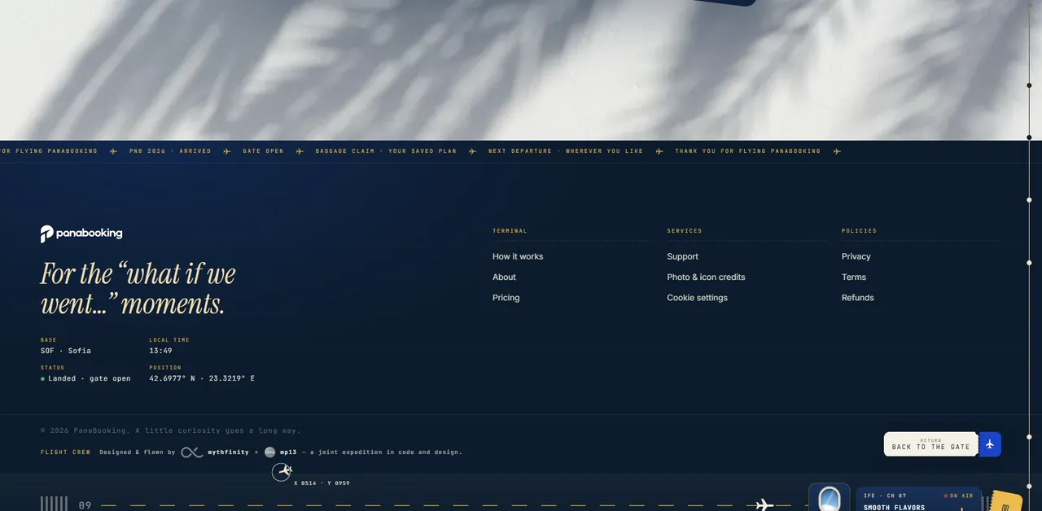Click the mythfinity infinity logo
The width and height of the screenshot is (1042, 511).
coord(192,452)
